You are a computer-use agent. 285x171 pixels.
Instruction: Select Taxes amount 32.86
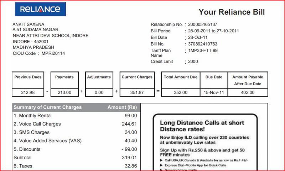click(x=131, y=166)
